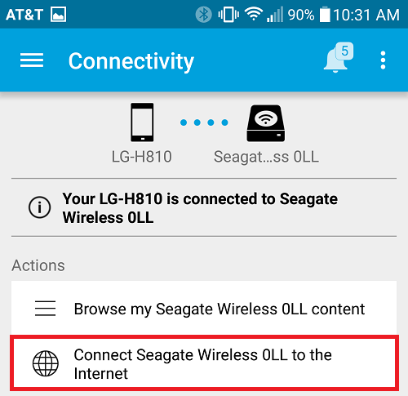The image size is (408, 396).
Task: Tap the LG-H810 device label
Action: pos(142,157)
